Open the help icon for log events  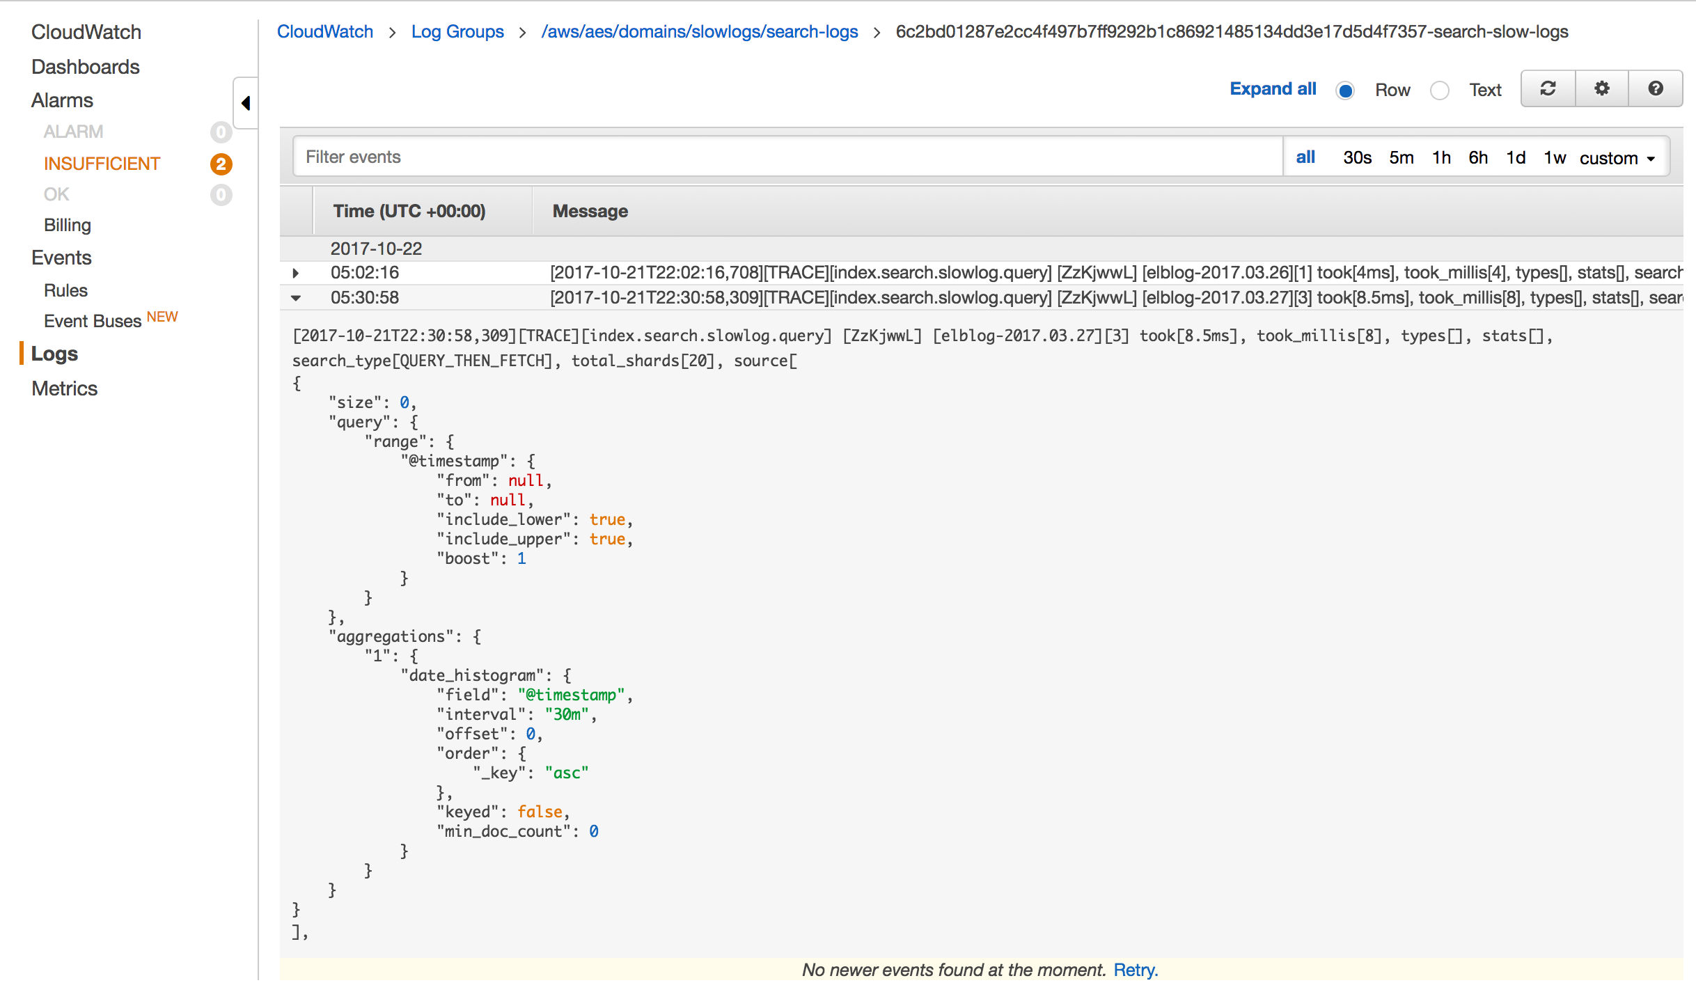pos(1655,88)
